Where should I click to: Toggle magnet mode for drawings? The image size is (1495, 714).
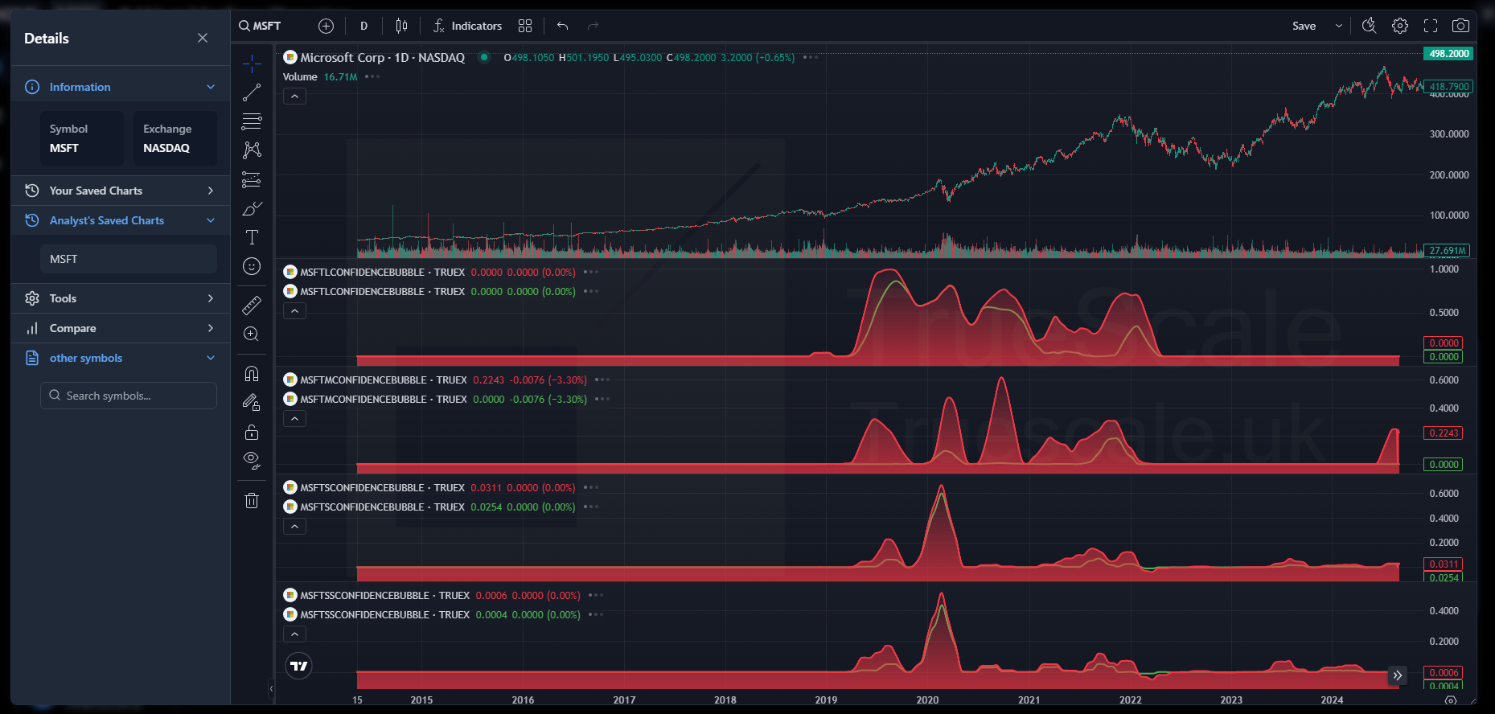coord(252,374)
